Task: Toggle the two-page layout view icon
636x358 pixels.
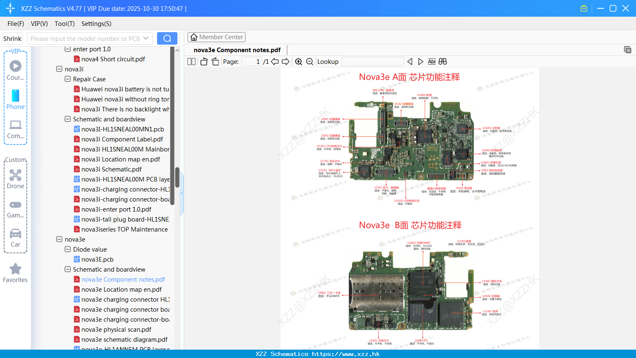Action: tap(191, 62)
